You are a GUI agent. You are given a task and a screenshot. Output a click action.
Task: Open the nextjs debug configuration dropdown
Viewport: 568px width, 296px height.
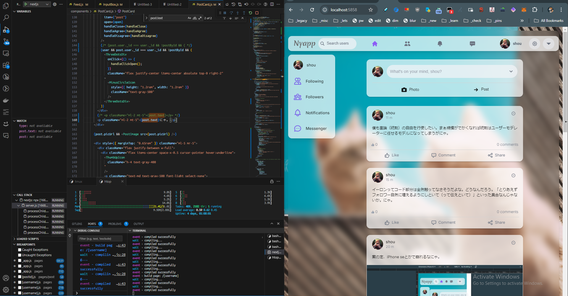click(x=39, y=4)
